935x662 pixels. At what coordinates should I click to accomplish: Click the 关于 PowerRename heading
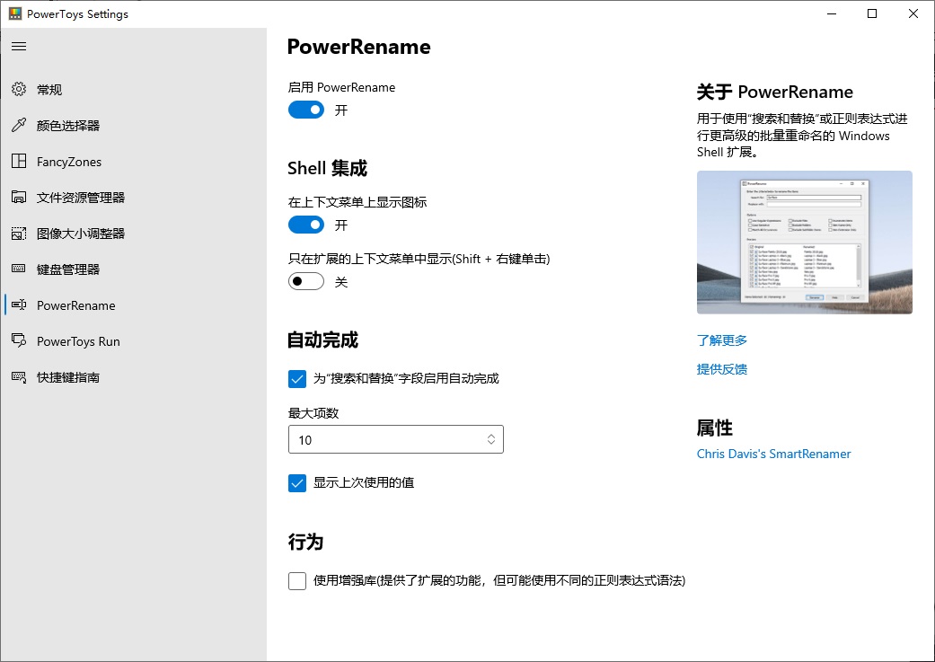coord(774,92)
